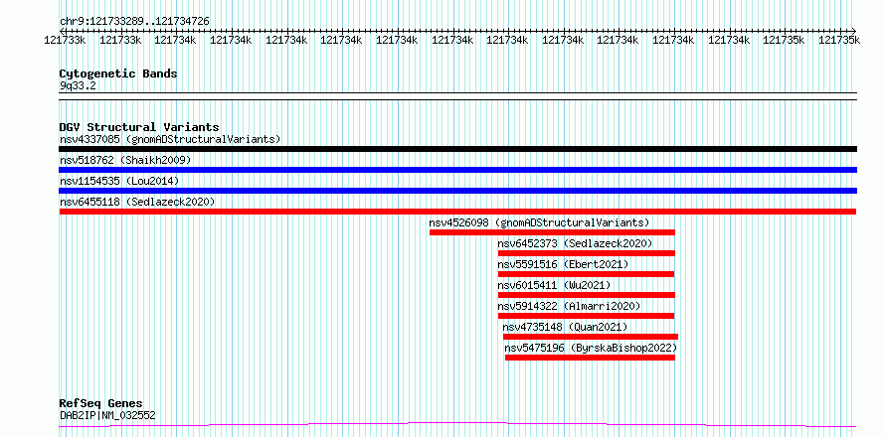Viewport: 885px width, 437px height.
Task: Click the red bar under nsv4735148
Action: click(591, 337)
